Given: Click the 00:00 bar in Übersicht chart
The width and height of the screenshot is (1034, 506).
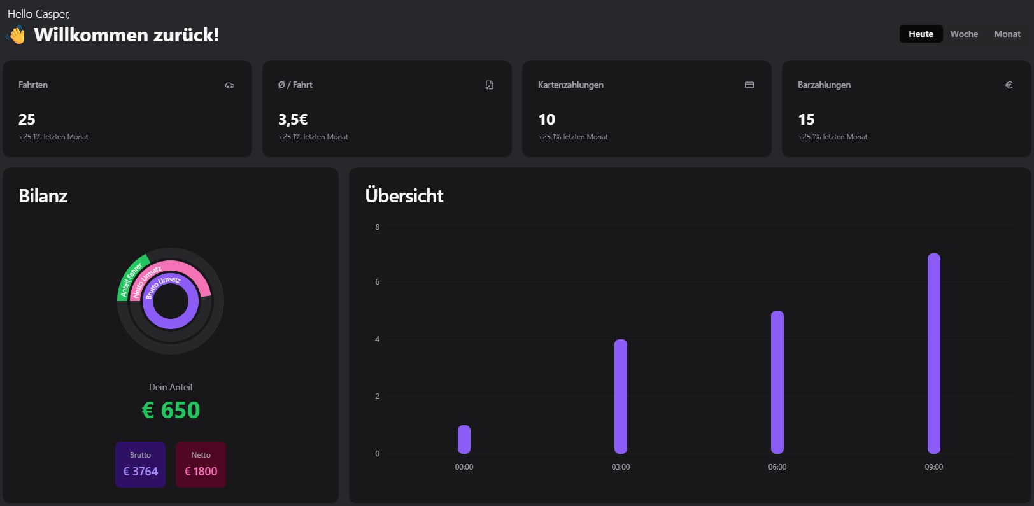Looking at the screenshot, I should [x=464, y=439].
